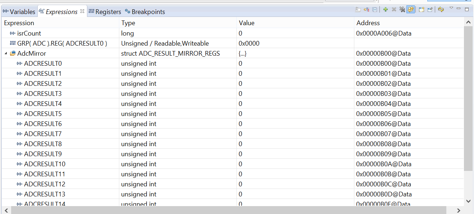Collapse the AdcMirror struct tree
The image size is (474, 214).
(x=6, y=53)
